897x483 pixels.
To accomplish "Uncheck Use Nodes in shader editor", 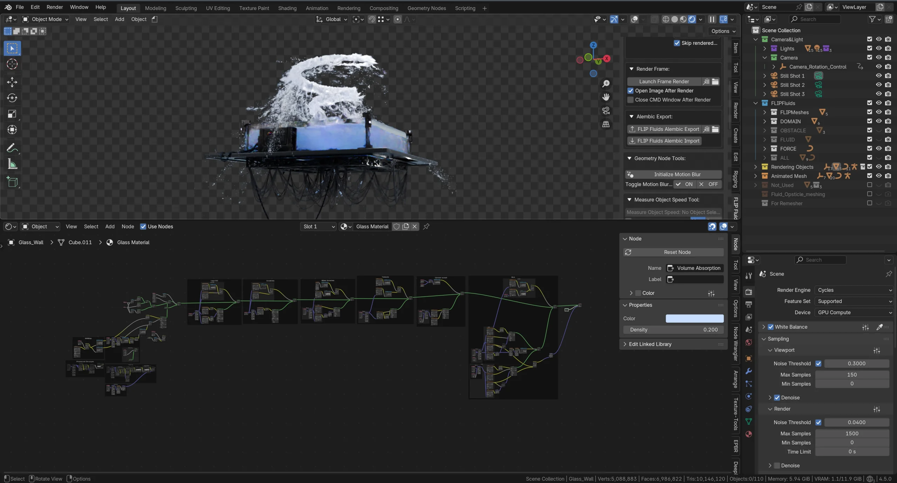I will [x=143, y=226].
